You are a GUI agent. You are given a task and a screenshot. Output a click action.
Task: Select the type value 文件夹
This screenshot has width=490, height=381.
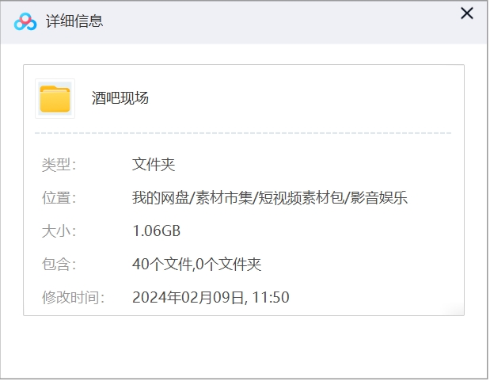click(154, 165)
